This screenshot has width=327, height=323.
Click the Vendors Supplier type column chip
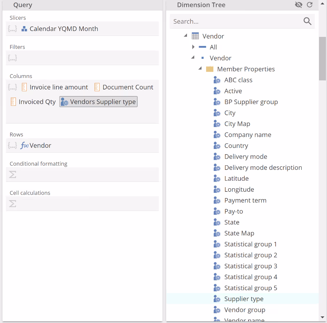(x=98, y=102)
